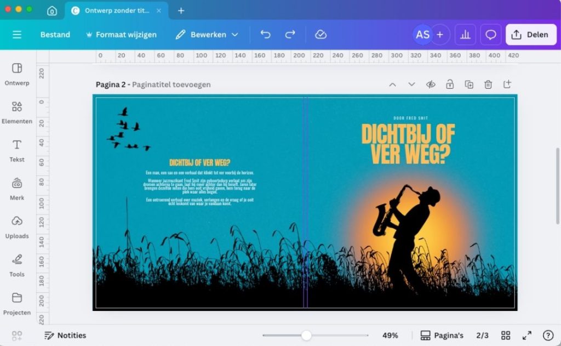
Task: Duplicate page 2 with the copy icon
Action: coord(469,84)
